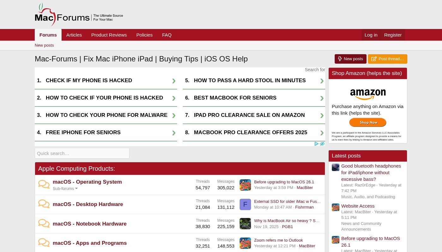Switch to the Articles tab
This screenshot has height=252, width=442.
pyautogui.click(x=74, y=35)
